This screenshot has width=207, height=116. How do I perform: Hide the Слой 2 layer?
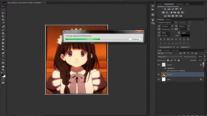(x=159, y=65)
